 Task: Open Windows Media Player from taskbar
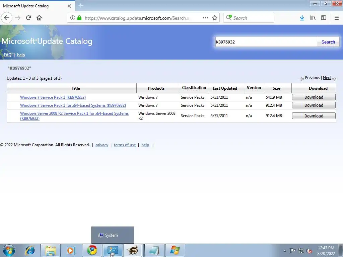pyautogui.click(x=71, y=250)
